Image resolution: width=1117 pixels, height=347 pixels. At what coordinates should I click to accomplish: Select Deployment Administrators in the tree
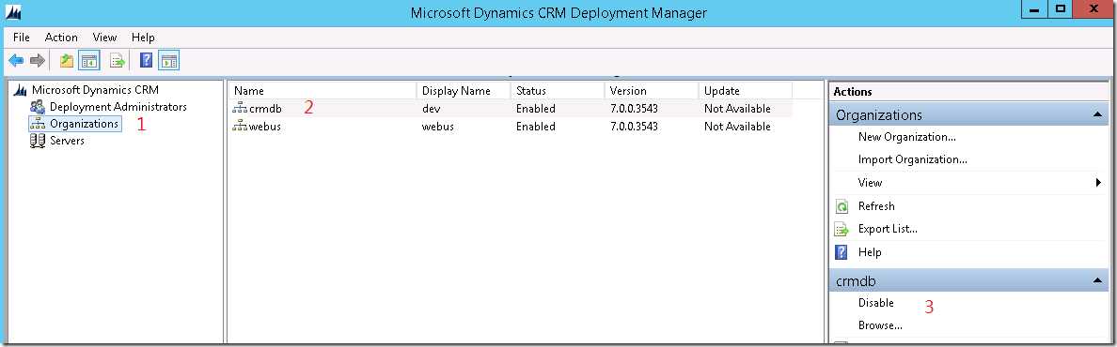(x=118, y=107)
